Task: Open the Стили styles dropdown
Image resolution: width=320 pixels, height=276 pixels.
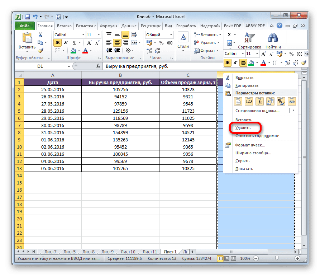Action: pyautogui.click(x=183, y=42)
